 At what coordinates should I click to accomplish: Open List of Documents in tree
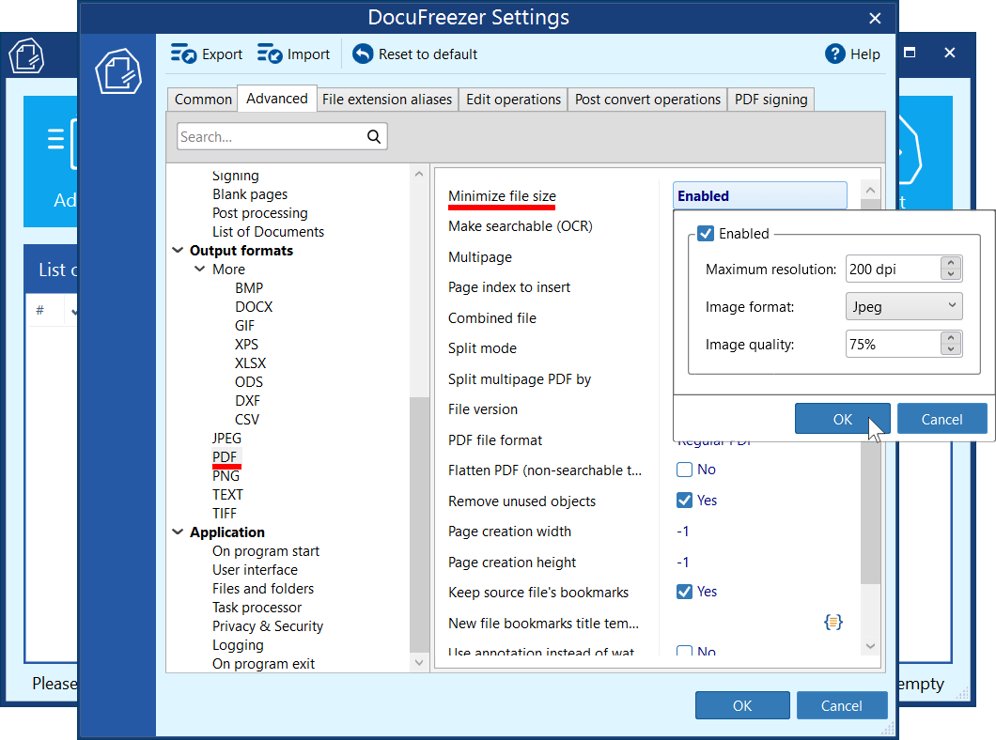[x=268, y=232]
